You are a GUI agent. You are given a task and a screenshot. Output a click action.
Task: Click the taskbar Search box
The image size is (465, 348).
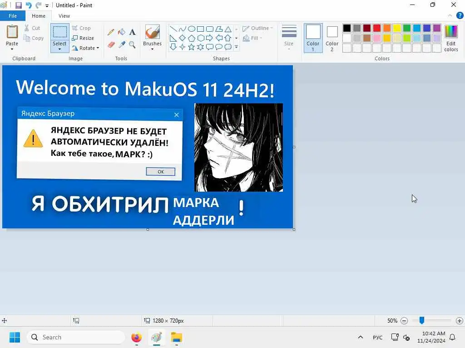point(76,337)
